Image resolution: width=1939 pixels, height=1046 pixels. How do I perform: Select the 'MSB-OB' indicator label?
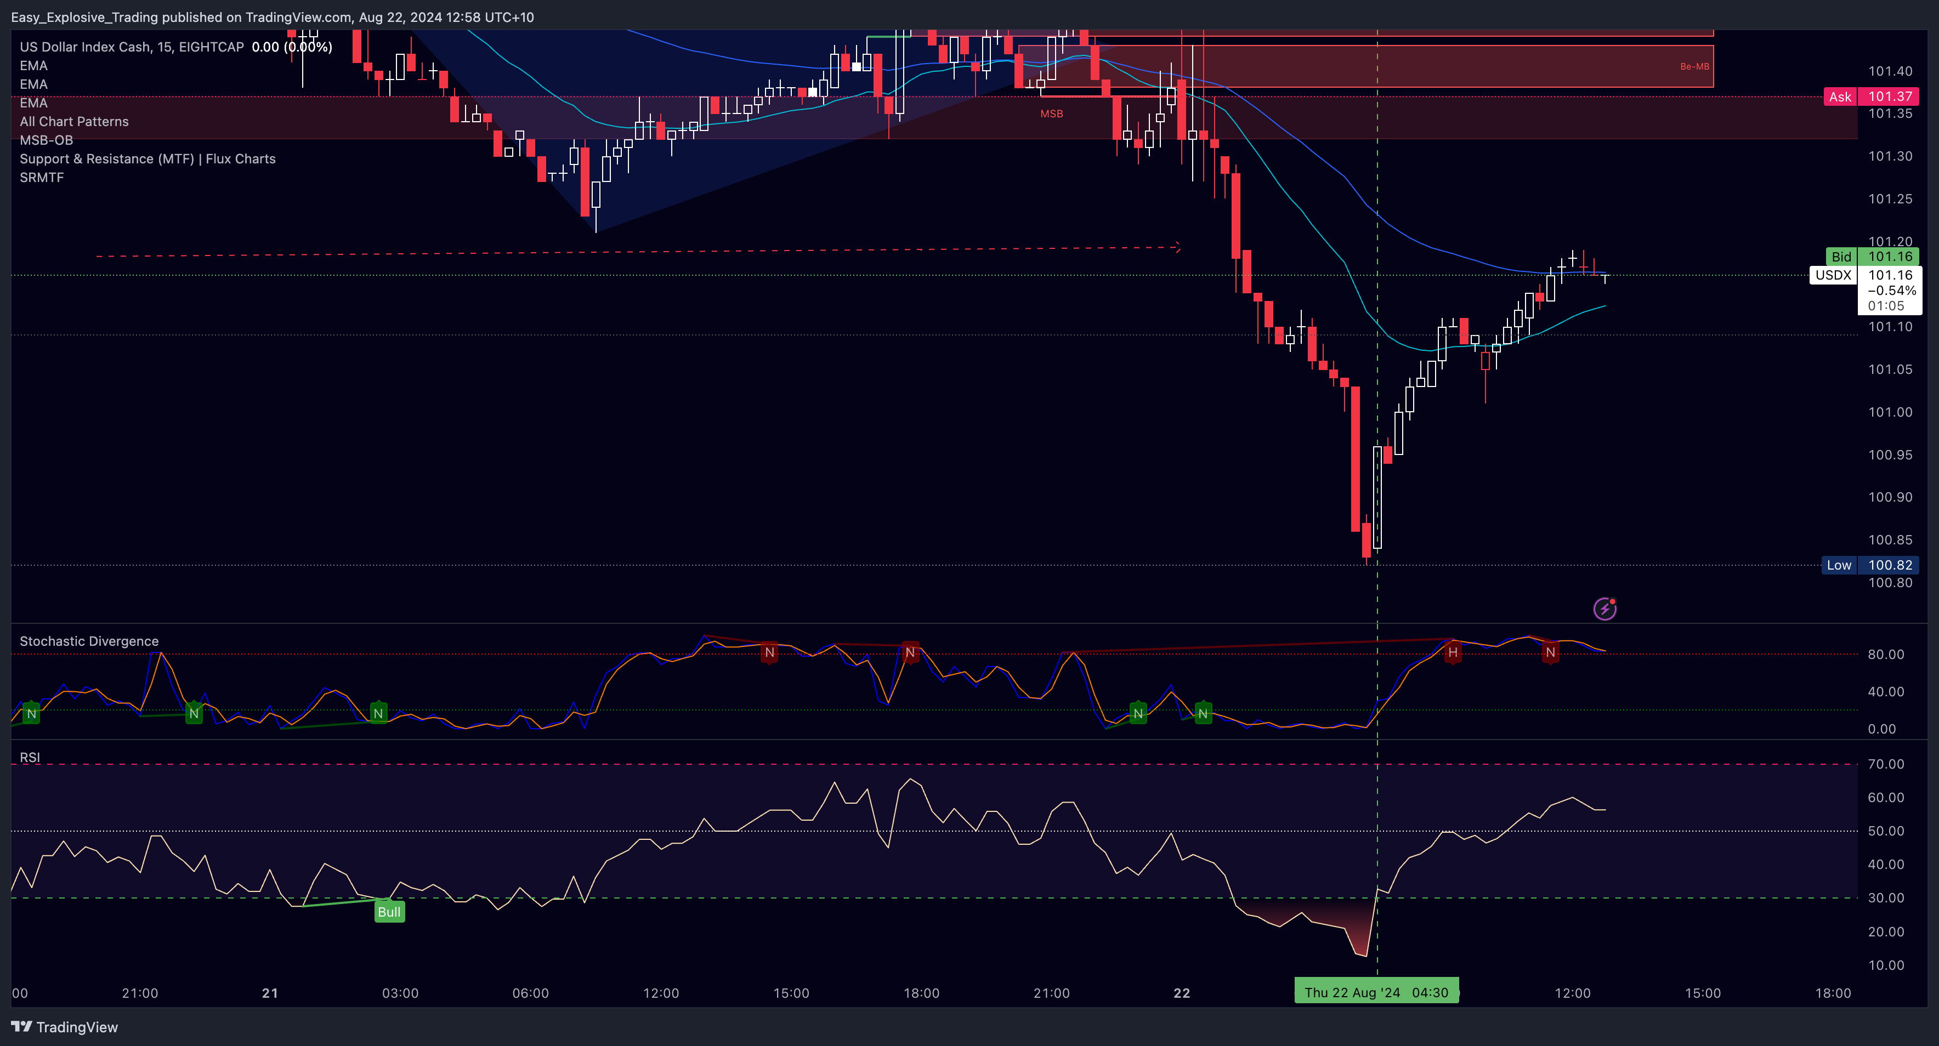coord(46,140)
